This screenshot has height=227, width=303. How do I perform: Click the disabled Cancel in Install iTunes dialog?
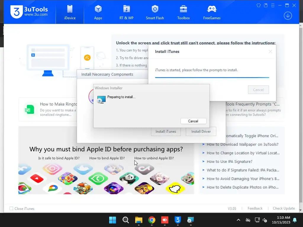[258, 90]
